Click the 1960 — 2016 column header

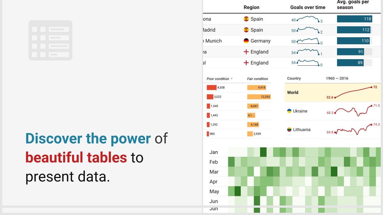(337, 78)
